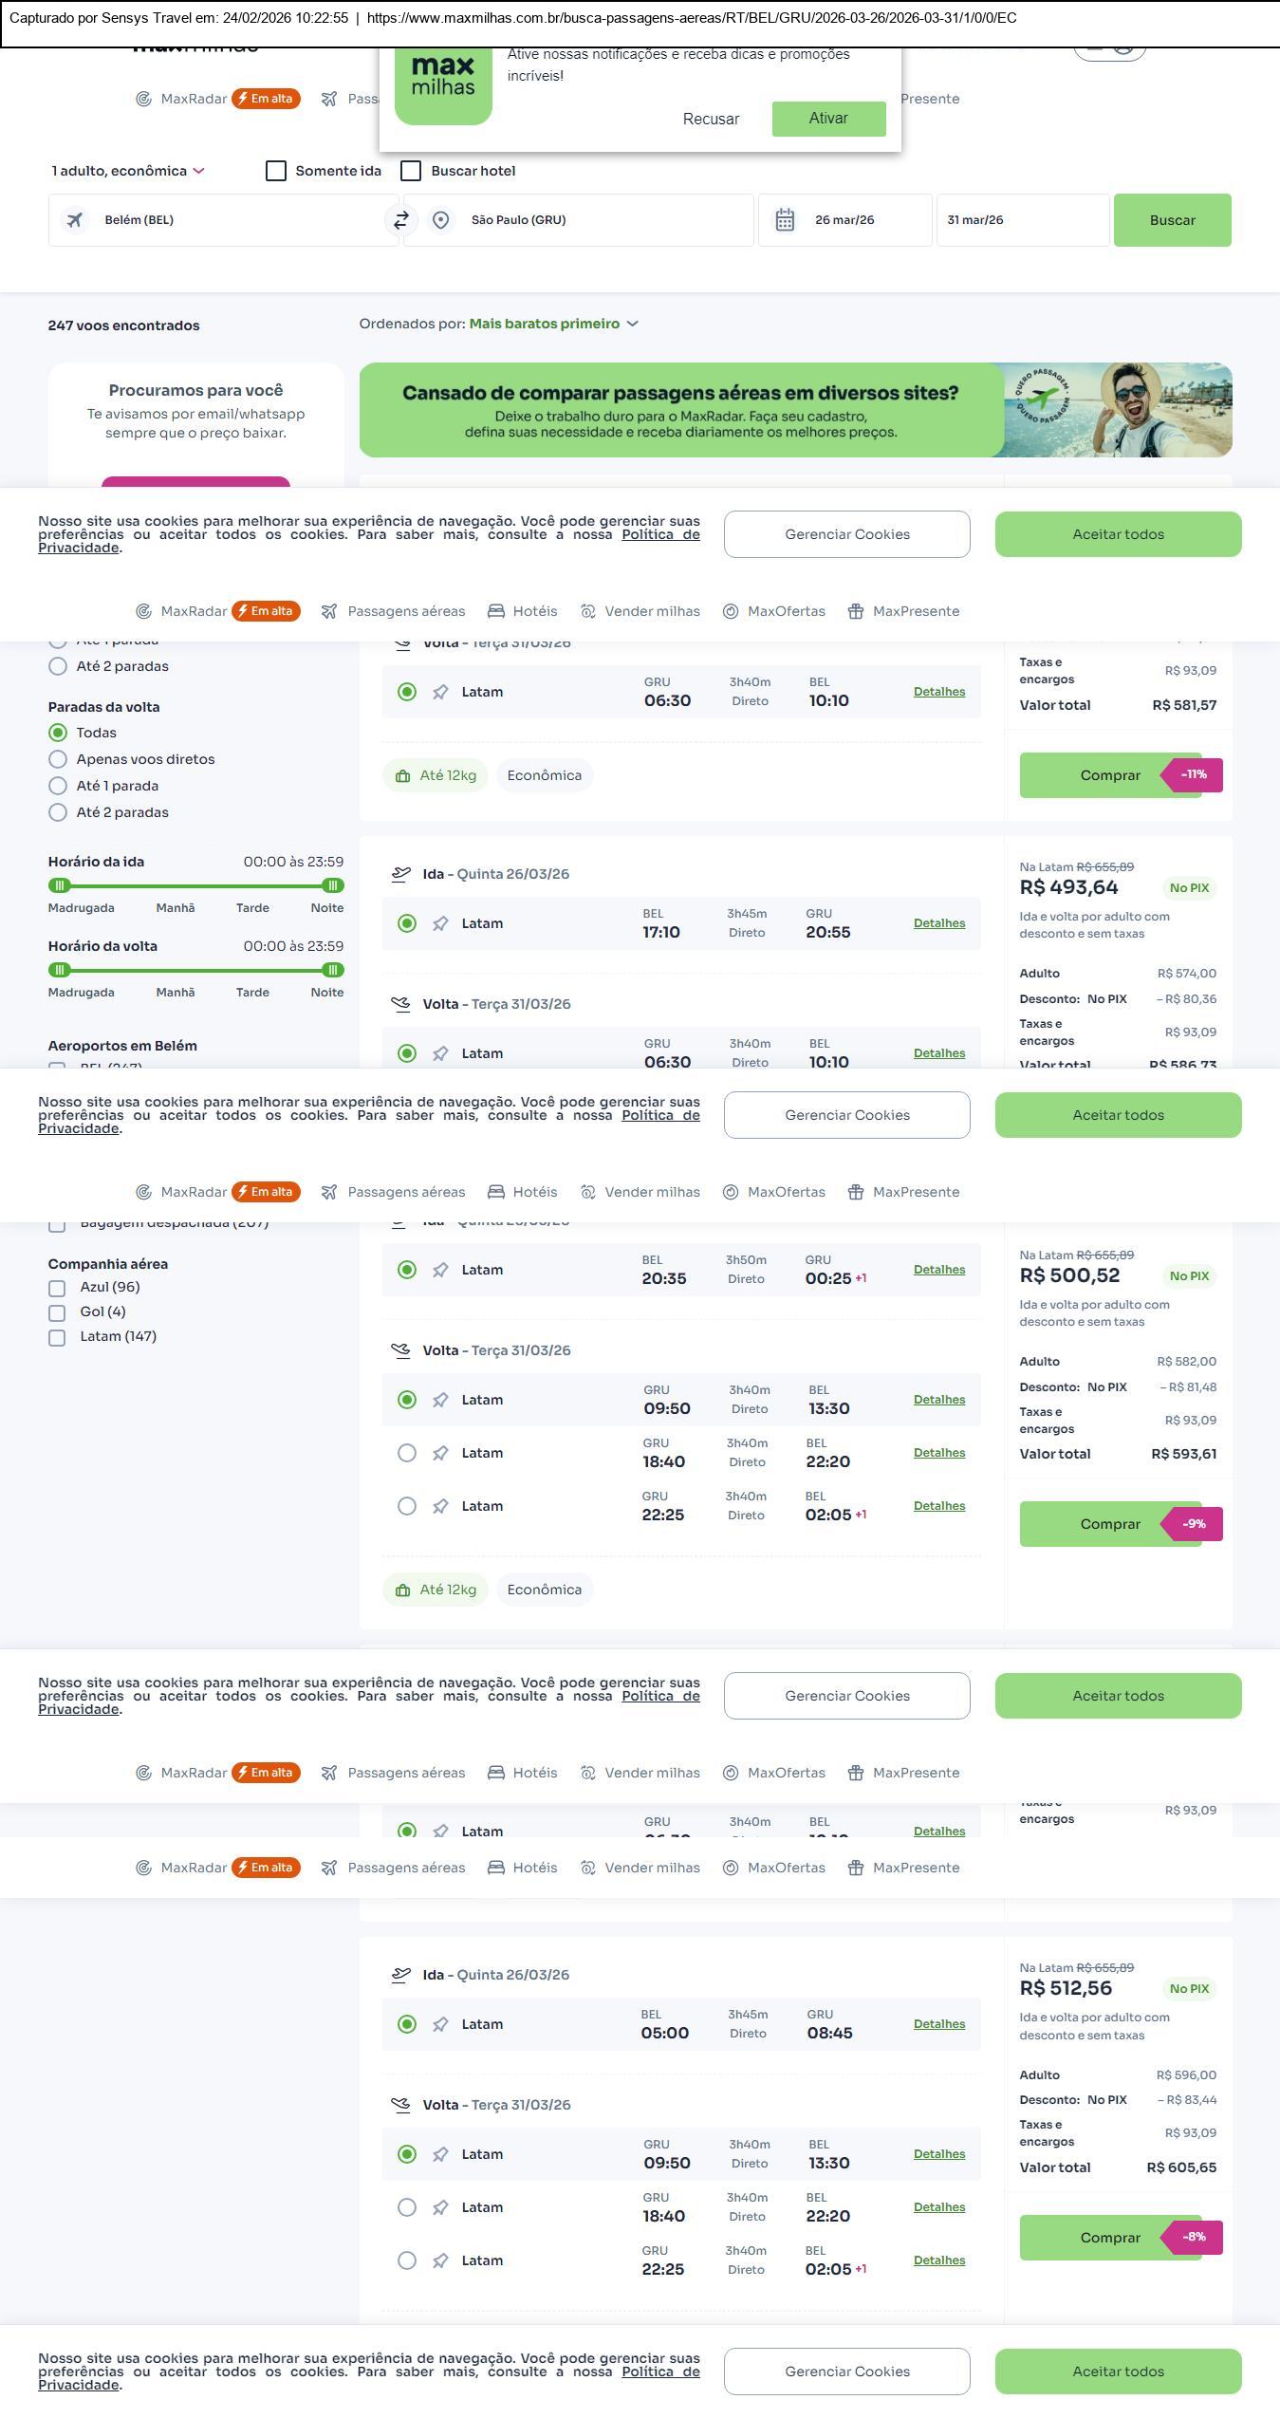The height and width of the screenshot is (2418, 1280).
Task: Click the location pin icon in São Paulo field
Action: coord(441,220)
